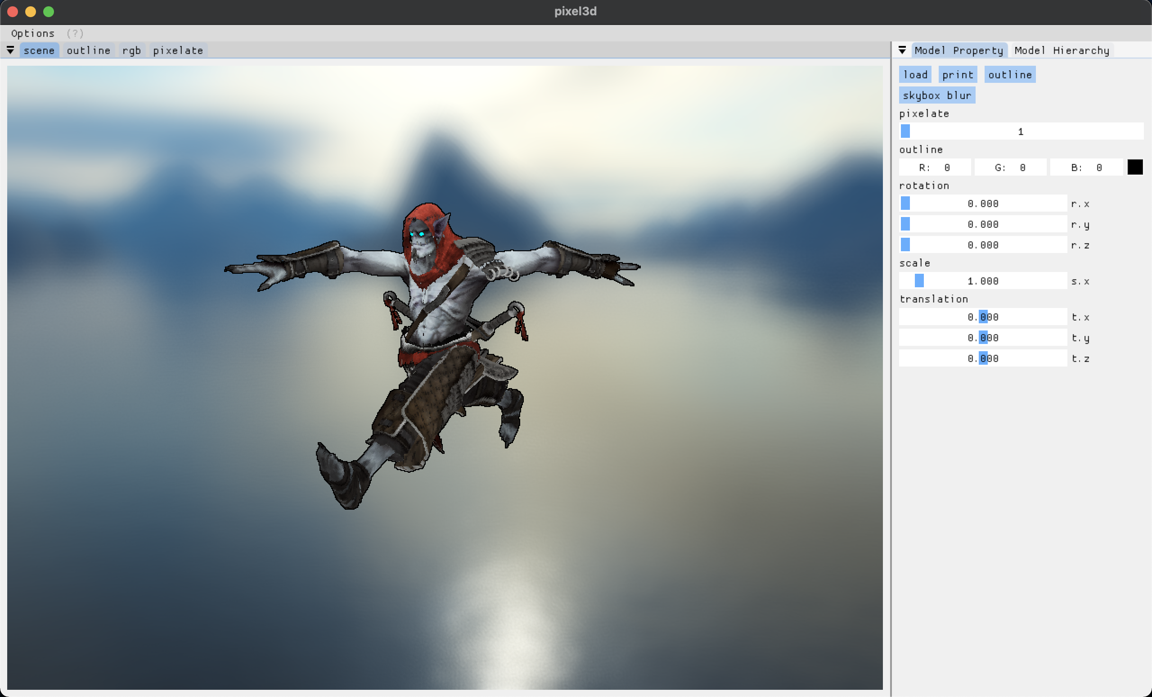Maximize the pixel3d window
Viewport: 1152px width, 697px height.
(49, 12)
